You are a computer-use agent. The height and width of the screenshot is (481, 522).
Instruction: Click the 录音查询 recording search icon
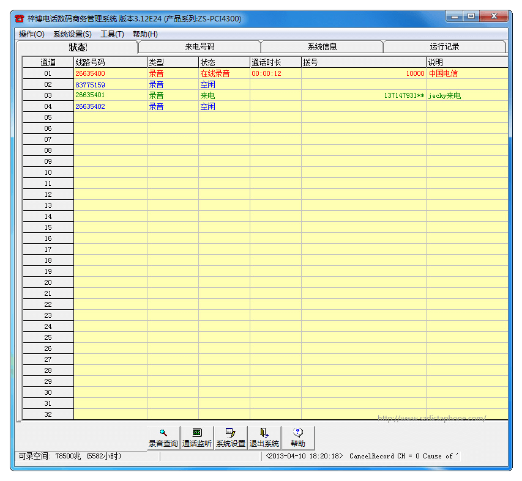163,438
